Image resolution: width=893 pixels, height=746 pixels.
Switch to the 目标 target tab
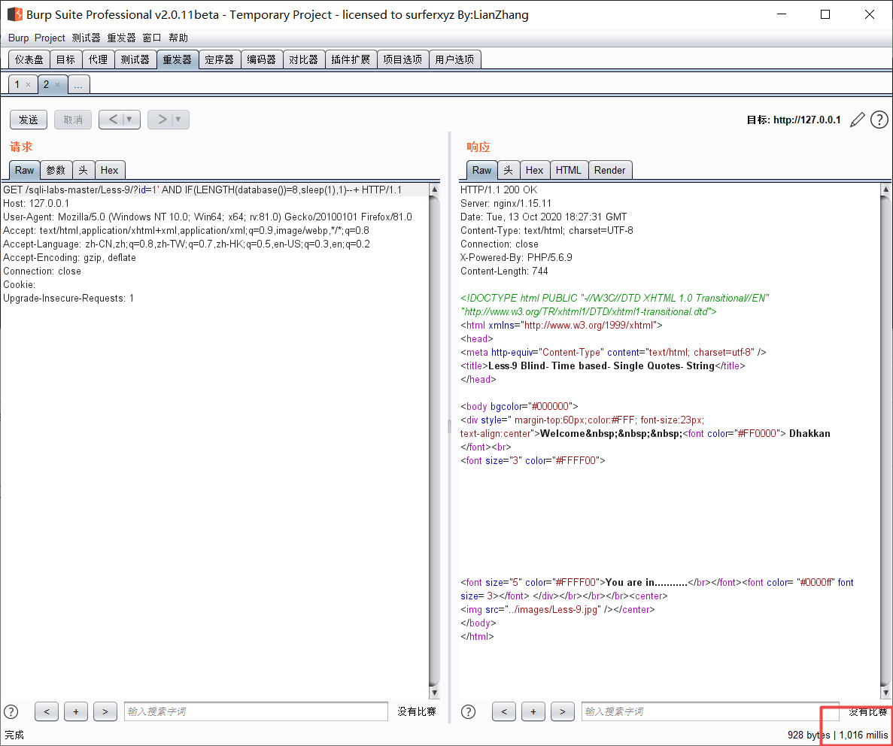pos(65,59)
